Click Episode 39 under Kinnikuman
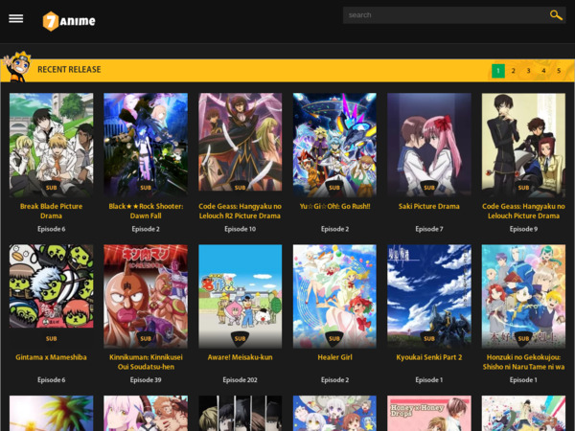This screenshot has height=431, width=575. [146, 380]
